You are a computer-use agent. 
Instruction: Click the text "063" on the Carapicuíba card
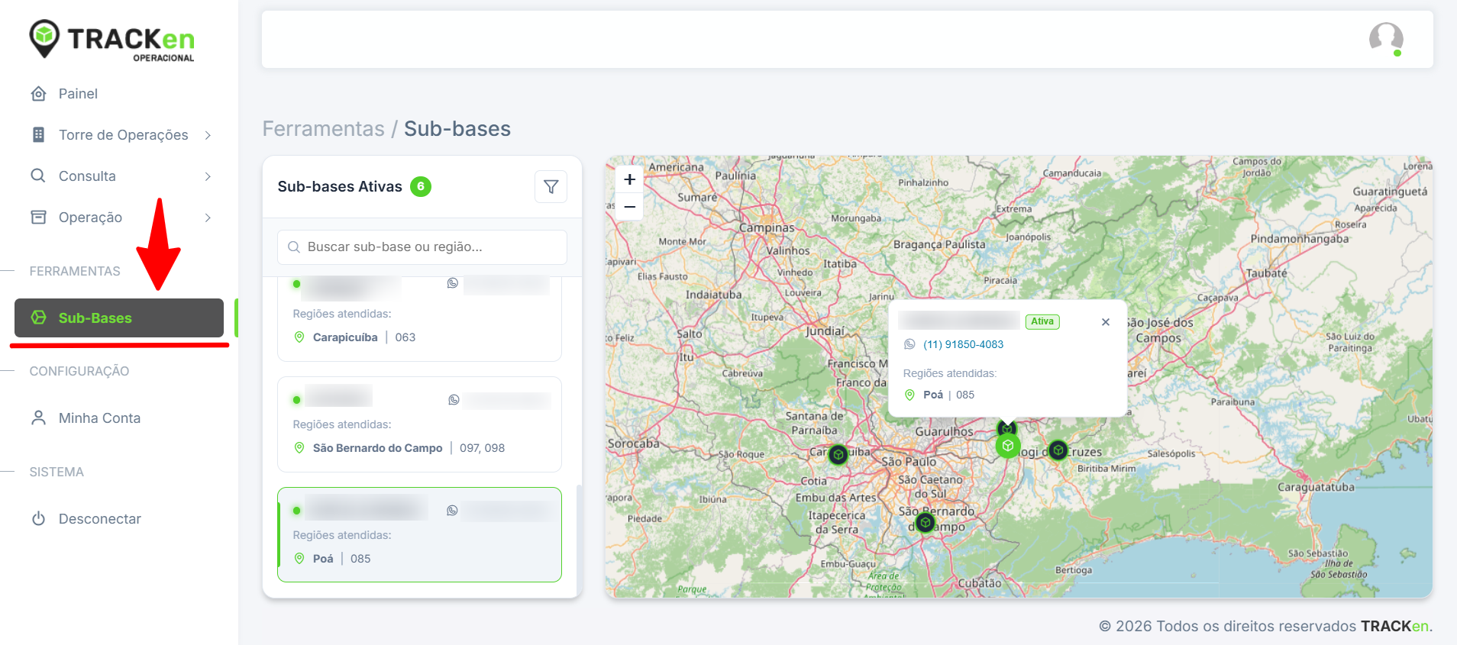pyautogui.click(x=405, y=337)
